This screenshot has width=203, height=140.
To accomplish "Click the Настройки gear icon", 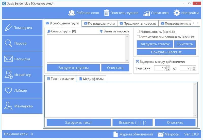I will click(x=177, y=13).
